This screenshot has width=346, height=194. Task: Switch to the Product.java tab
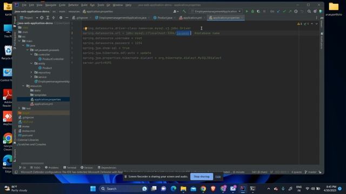click(164, 18)
